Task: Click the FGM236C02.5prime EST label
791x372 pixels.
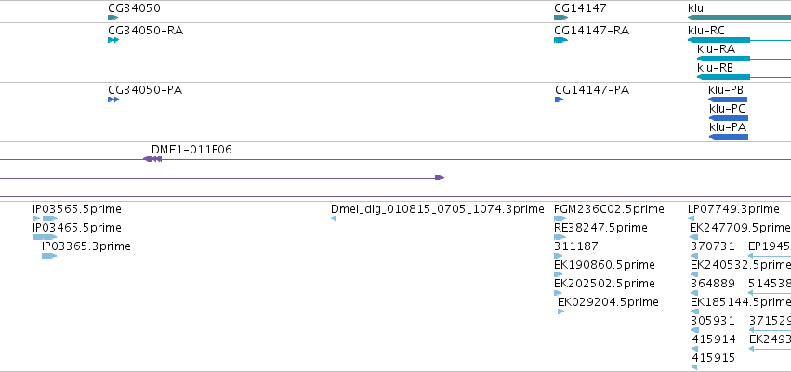Action: (609, 209)
